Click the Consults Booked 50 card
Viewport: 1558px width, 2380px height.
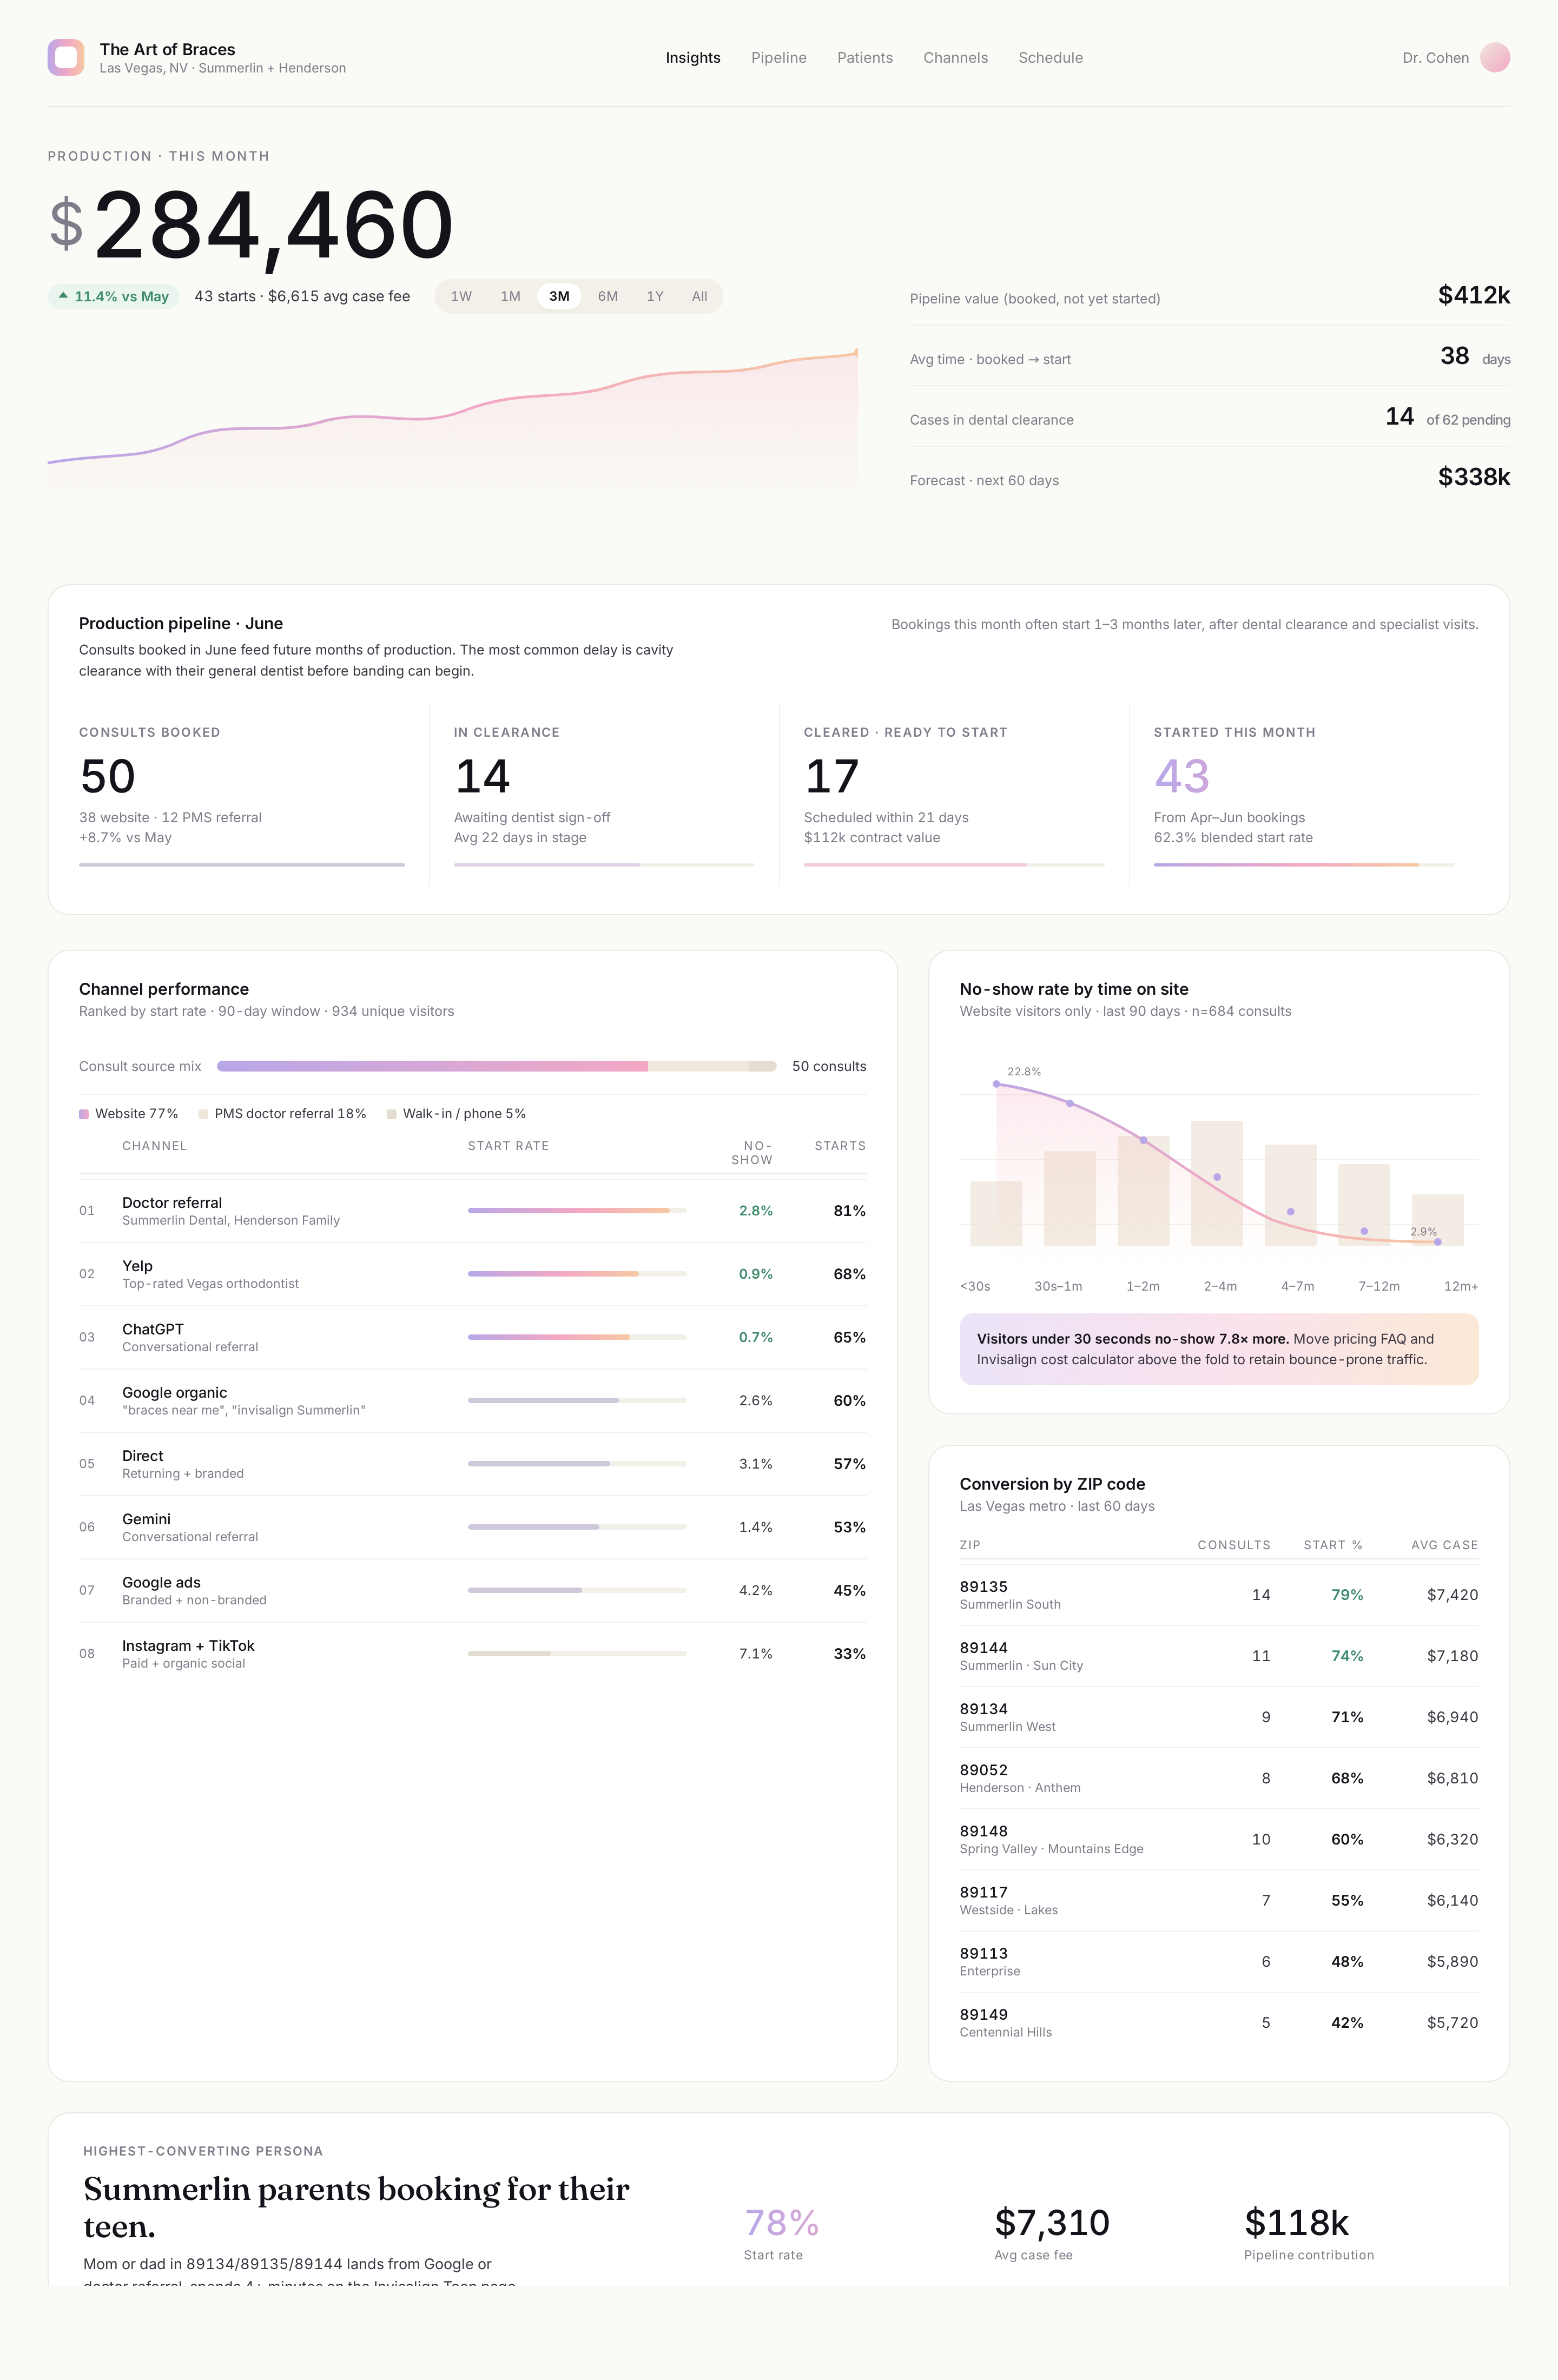[x=242, y=795]
